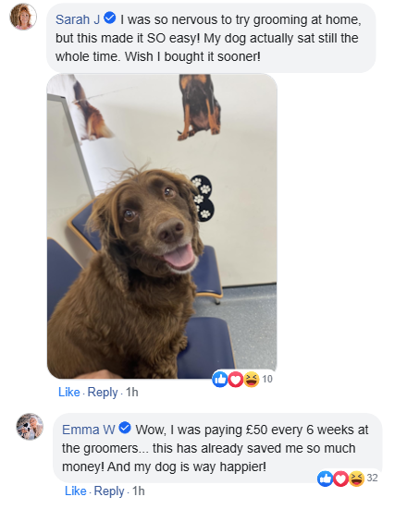407x509 pixels.
Task: Like Sarah J's comment
Action: click(69, 392)
